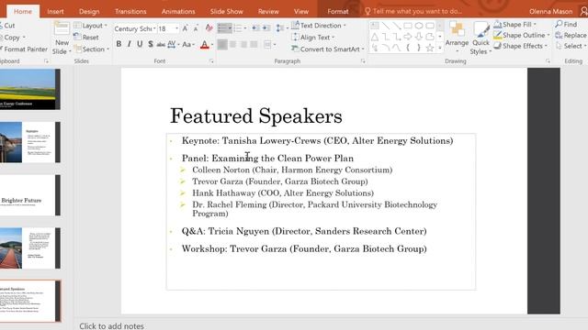588x330 pixels.
Task: Open the Arrange menu
Action: pos(457,38)
